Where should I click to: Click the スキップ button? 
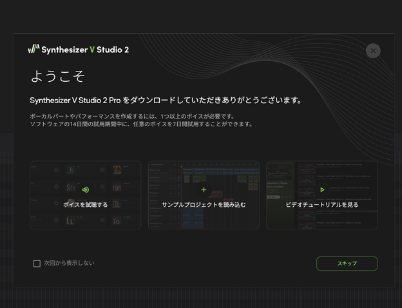point(347,264)
